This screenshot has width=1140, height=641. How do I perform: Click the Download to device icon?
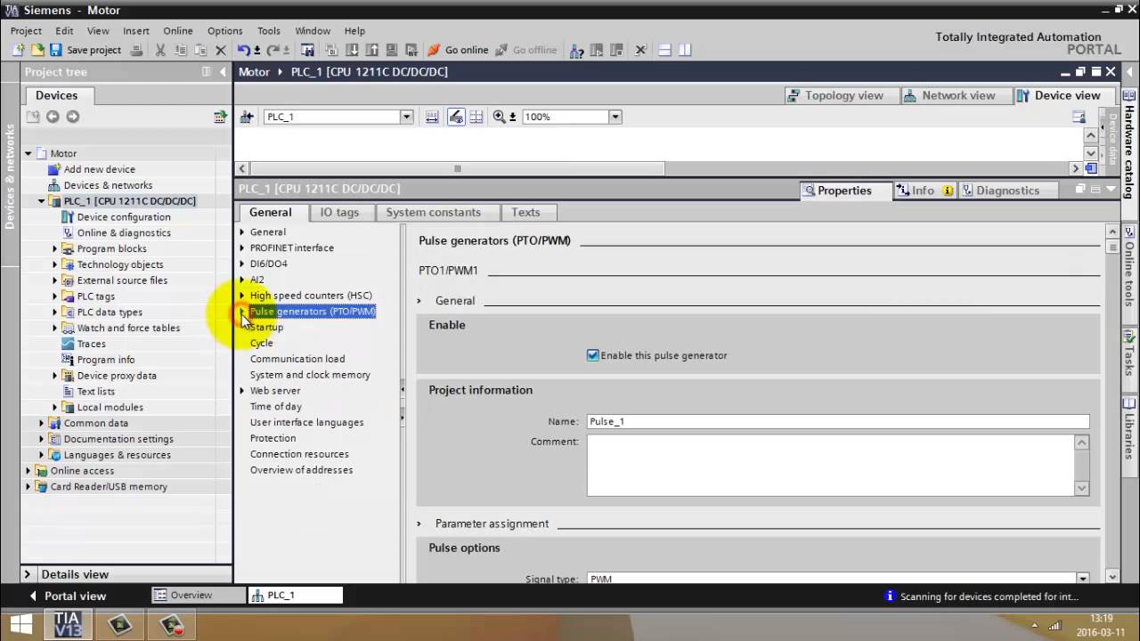tap(352, 50)
